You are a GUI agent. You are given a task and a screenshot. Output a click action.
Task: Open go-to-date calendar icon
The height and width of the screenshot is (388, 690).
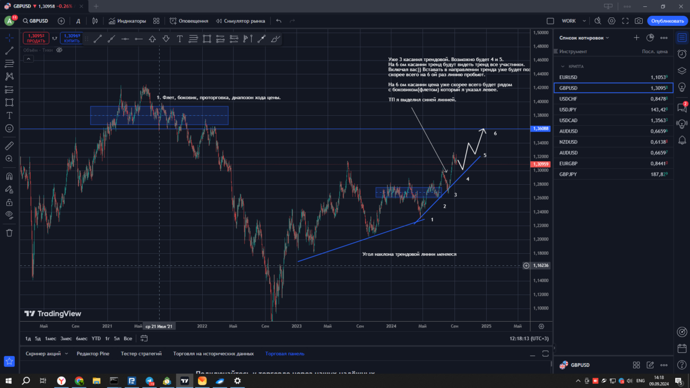(x=144, y=339)
